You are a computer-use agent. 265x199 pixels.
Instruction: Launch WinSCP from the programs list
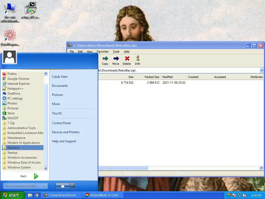23,118
